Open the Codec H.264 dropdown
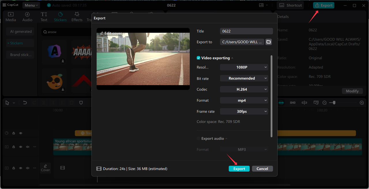369x189 pixels. tap(244, 89)
